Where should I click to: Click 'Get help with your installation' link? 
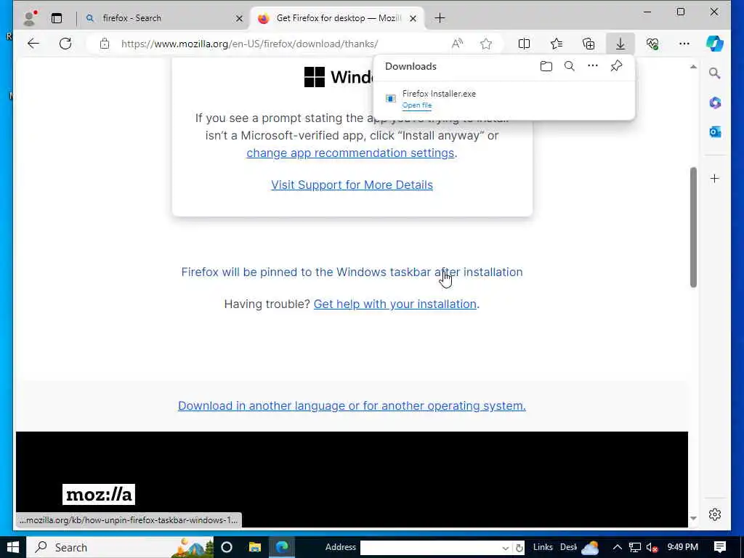click(395, 304)
